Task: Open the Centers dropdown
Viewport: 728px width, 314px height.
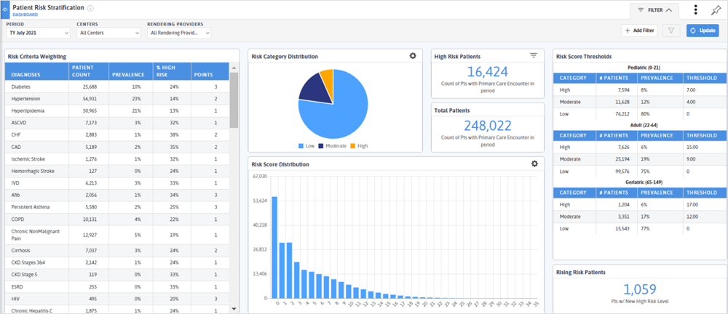Action: point(108,33)
